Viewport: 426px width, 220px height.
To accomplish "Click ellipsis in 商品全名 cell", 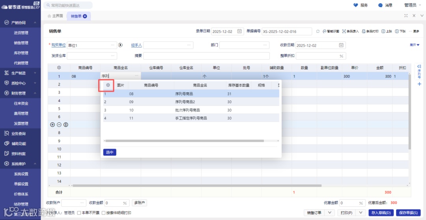I will point(136,76).
